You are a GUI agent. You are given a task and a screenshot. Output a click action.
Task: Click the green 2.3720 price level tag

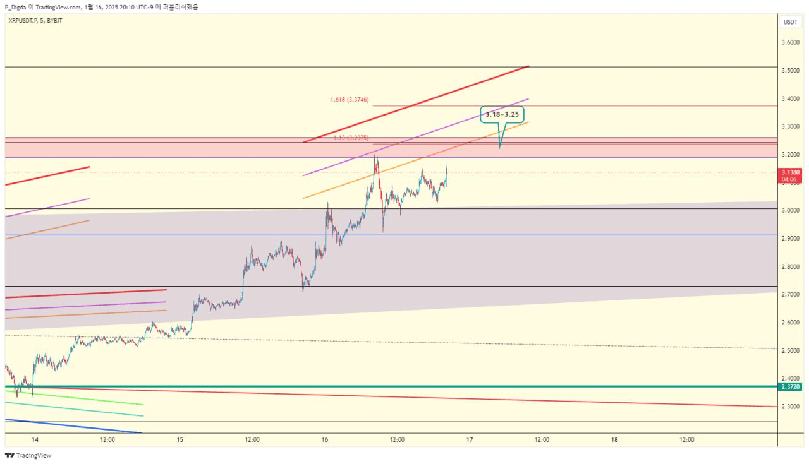tap(791, 386)
